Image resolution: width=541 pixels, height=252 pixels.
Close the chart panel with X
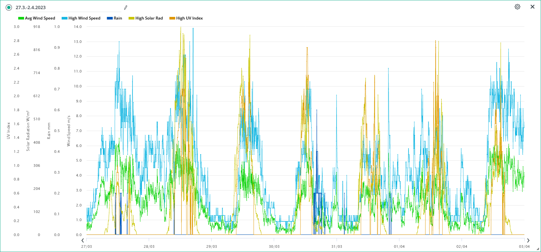click(533, 7)
